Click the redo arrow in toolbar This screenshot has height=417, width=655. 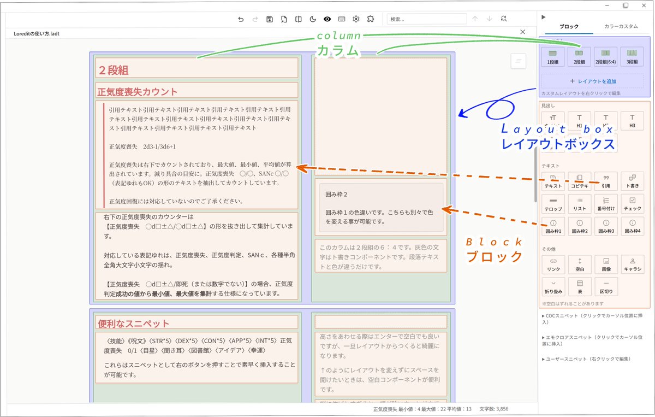pos(255,19)
